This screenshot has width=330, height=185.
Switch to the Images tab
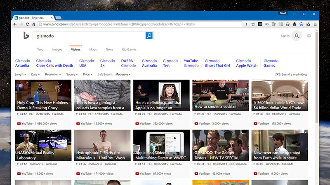57,49
